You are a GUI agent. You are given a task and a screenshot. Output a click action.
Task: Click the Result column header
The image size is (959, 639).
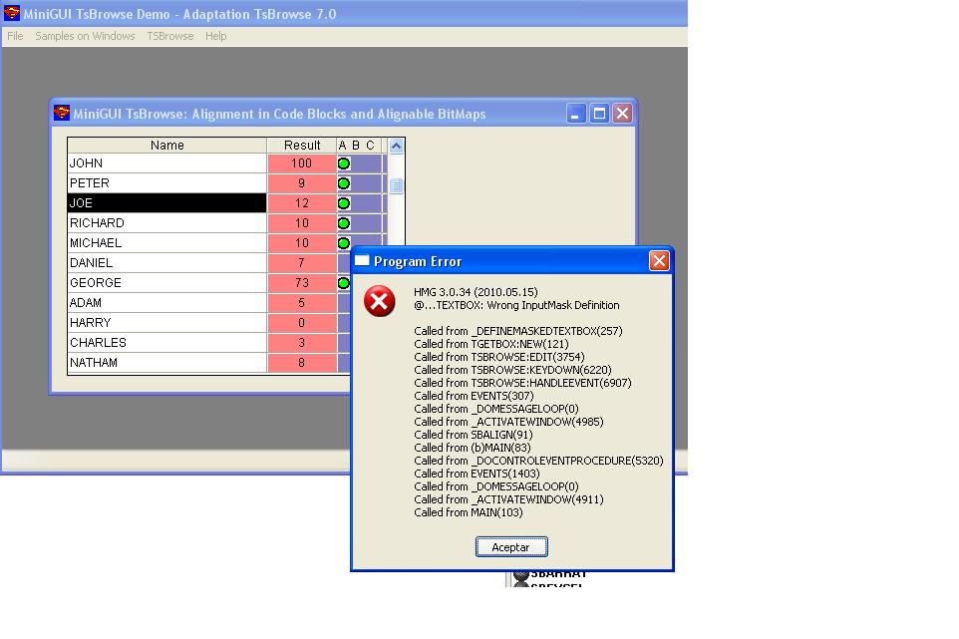(x=301, y=146)
